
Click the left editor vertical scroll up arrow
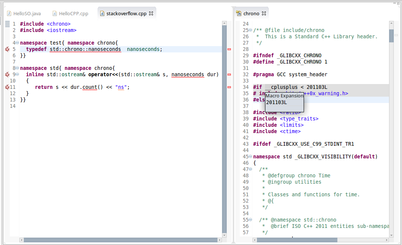tap(224, 23)
